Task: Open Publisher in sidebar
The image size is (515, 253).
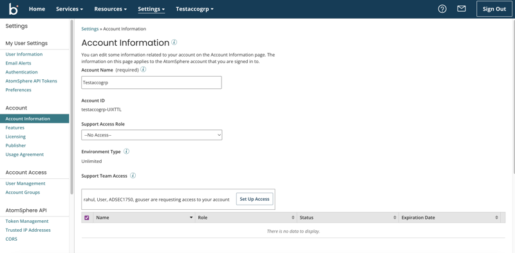Action: (15, 145)
